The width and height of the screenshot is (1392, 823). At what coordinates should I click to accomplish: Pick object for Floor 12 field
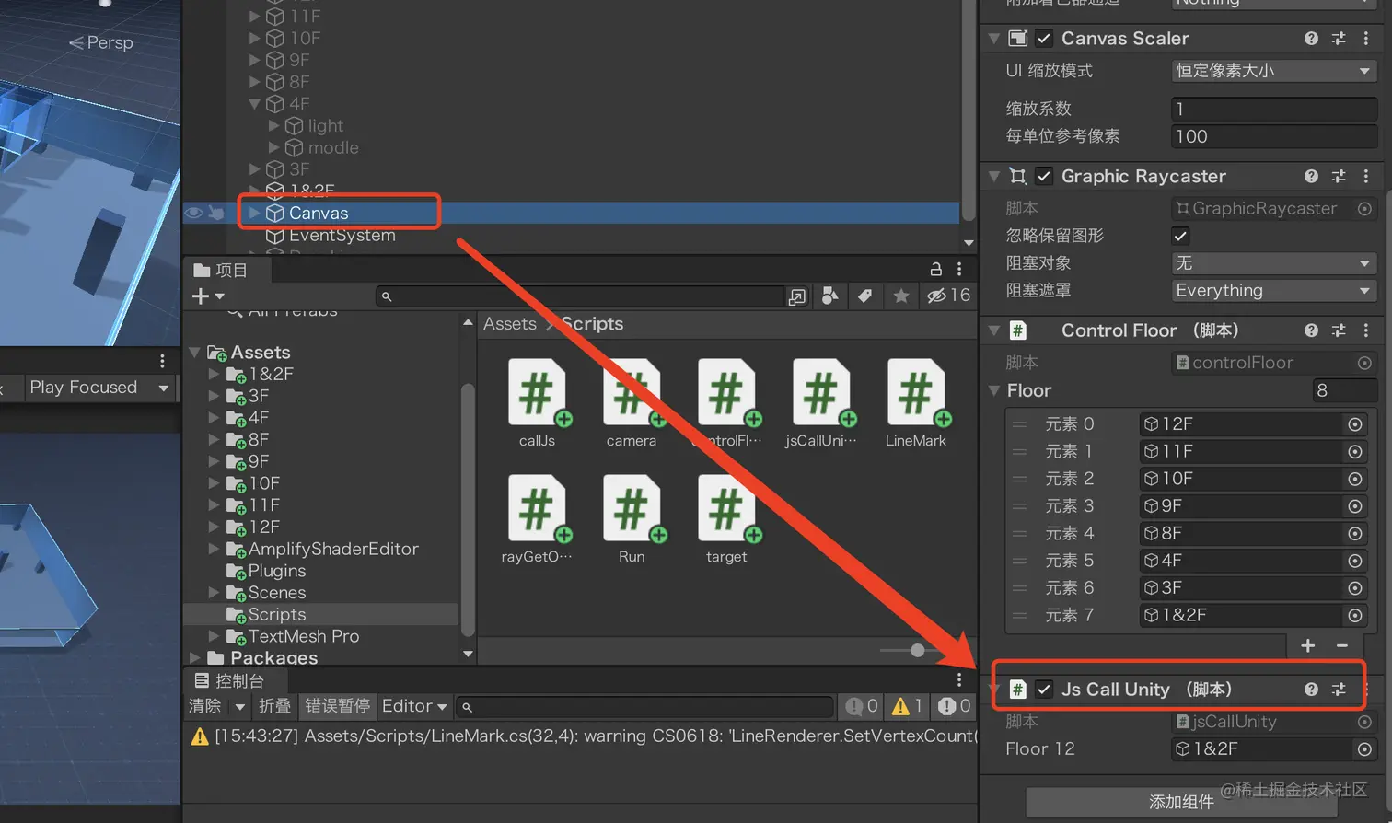click(x=1365, y=749)
